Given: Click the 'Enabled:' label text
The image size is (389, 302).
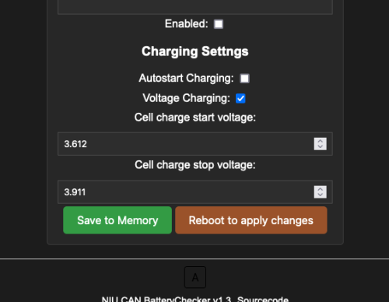Looking at the screenshot, I should click(x=187, y=24).
